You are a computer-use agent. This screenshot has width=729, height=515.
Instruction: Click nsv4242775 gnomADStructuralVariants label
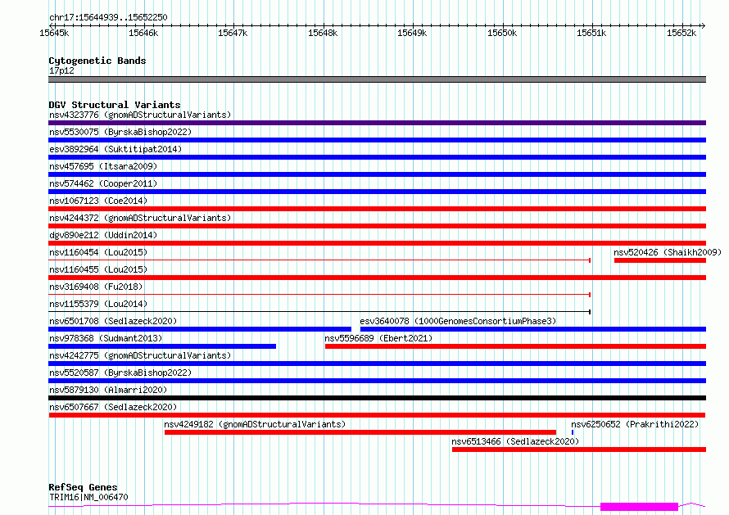[x=140, y=355]
